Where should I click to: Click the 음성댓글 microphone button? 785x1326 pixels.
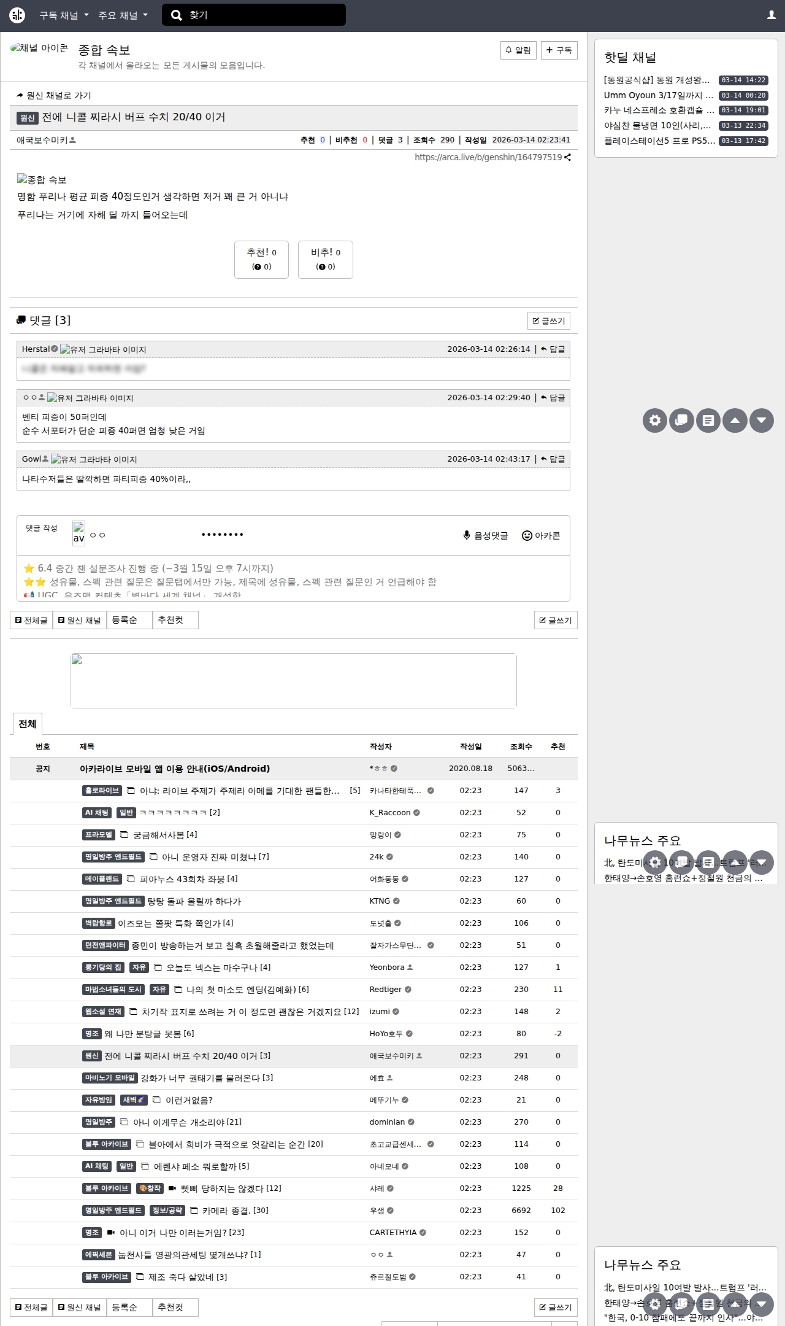[486, 535]
